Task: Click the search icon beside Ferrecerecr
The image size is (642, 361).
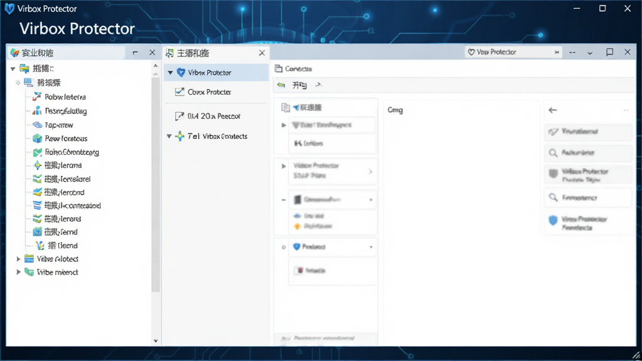Action: coord(553,197)
